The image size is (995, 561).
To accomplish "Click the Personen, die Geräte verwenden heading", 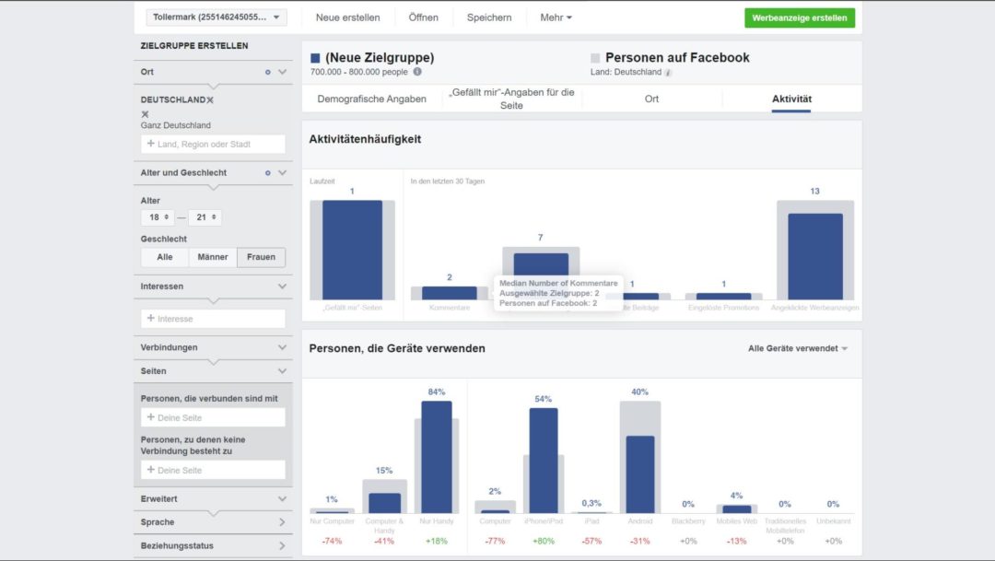I will (397, 348).
